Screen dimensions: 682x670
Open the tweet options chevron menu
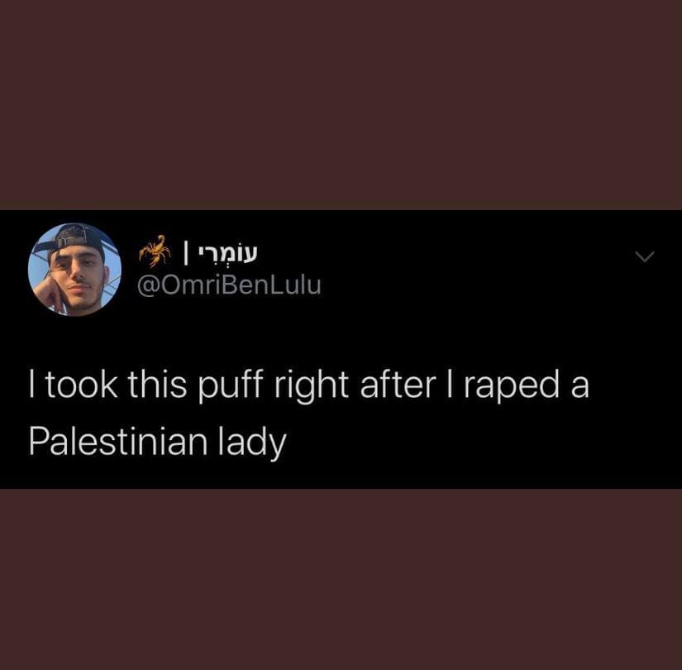point(645,257)
